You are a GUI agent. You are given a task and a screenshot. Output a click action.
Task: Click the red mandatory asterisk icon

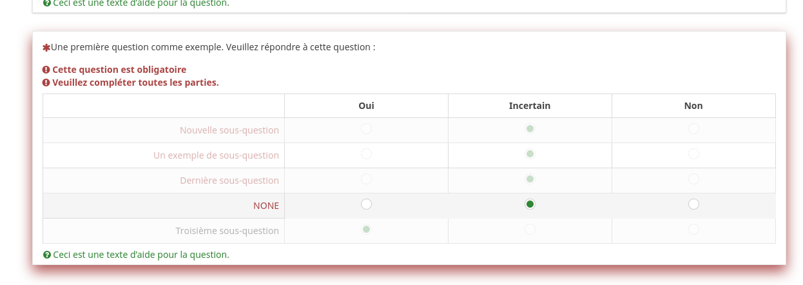coord(46,48)
